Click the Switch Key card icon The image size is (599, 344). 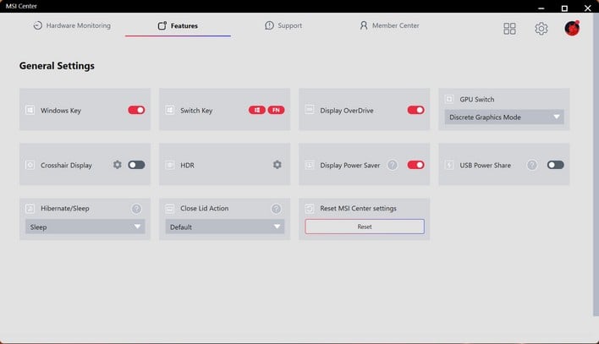tap(169, 111)
